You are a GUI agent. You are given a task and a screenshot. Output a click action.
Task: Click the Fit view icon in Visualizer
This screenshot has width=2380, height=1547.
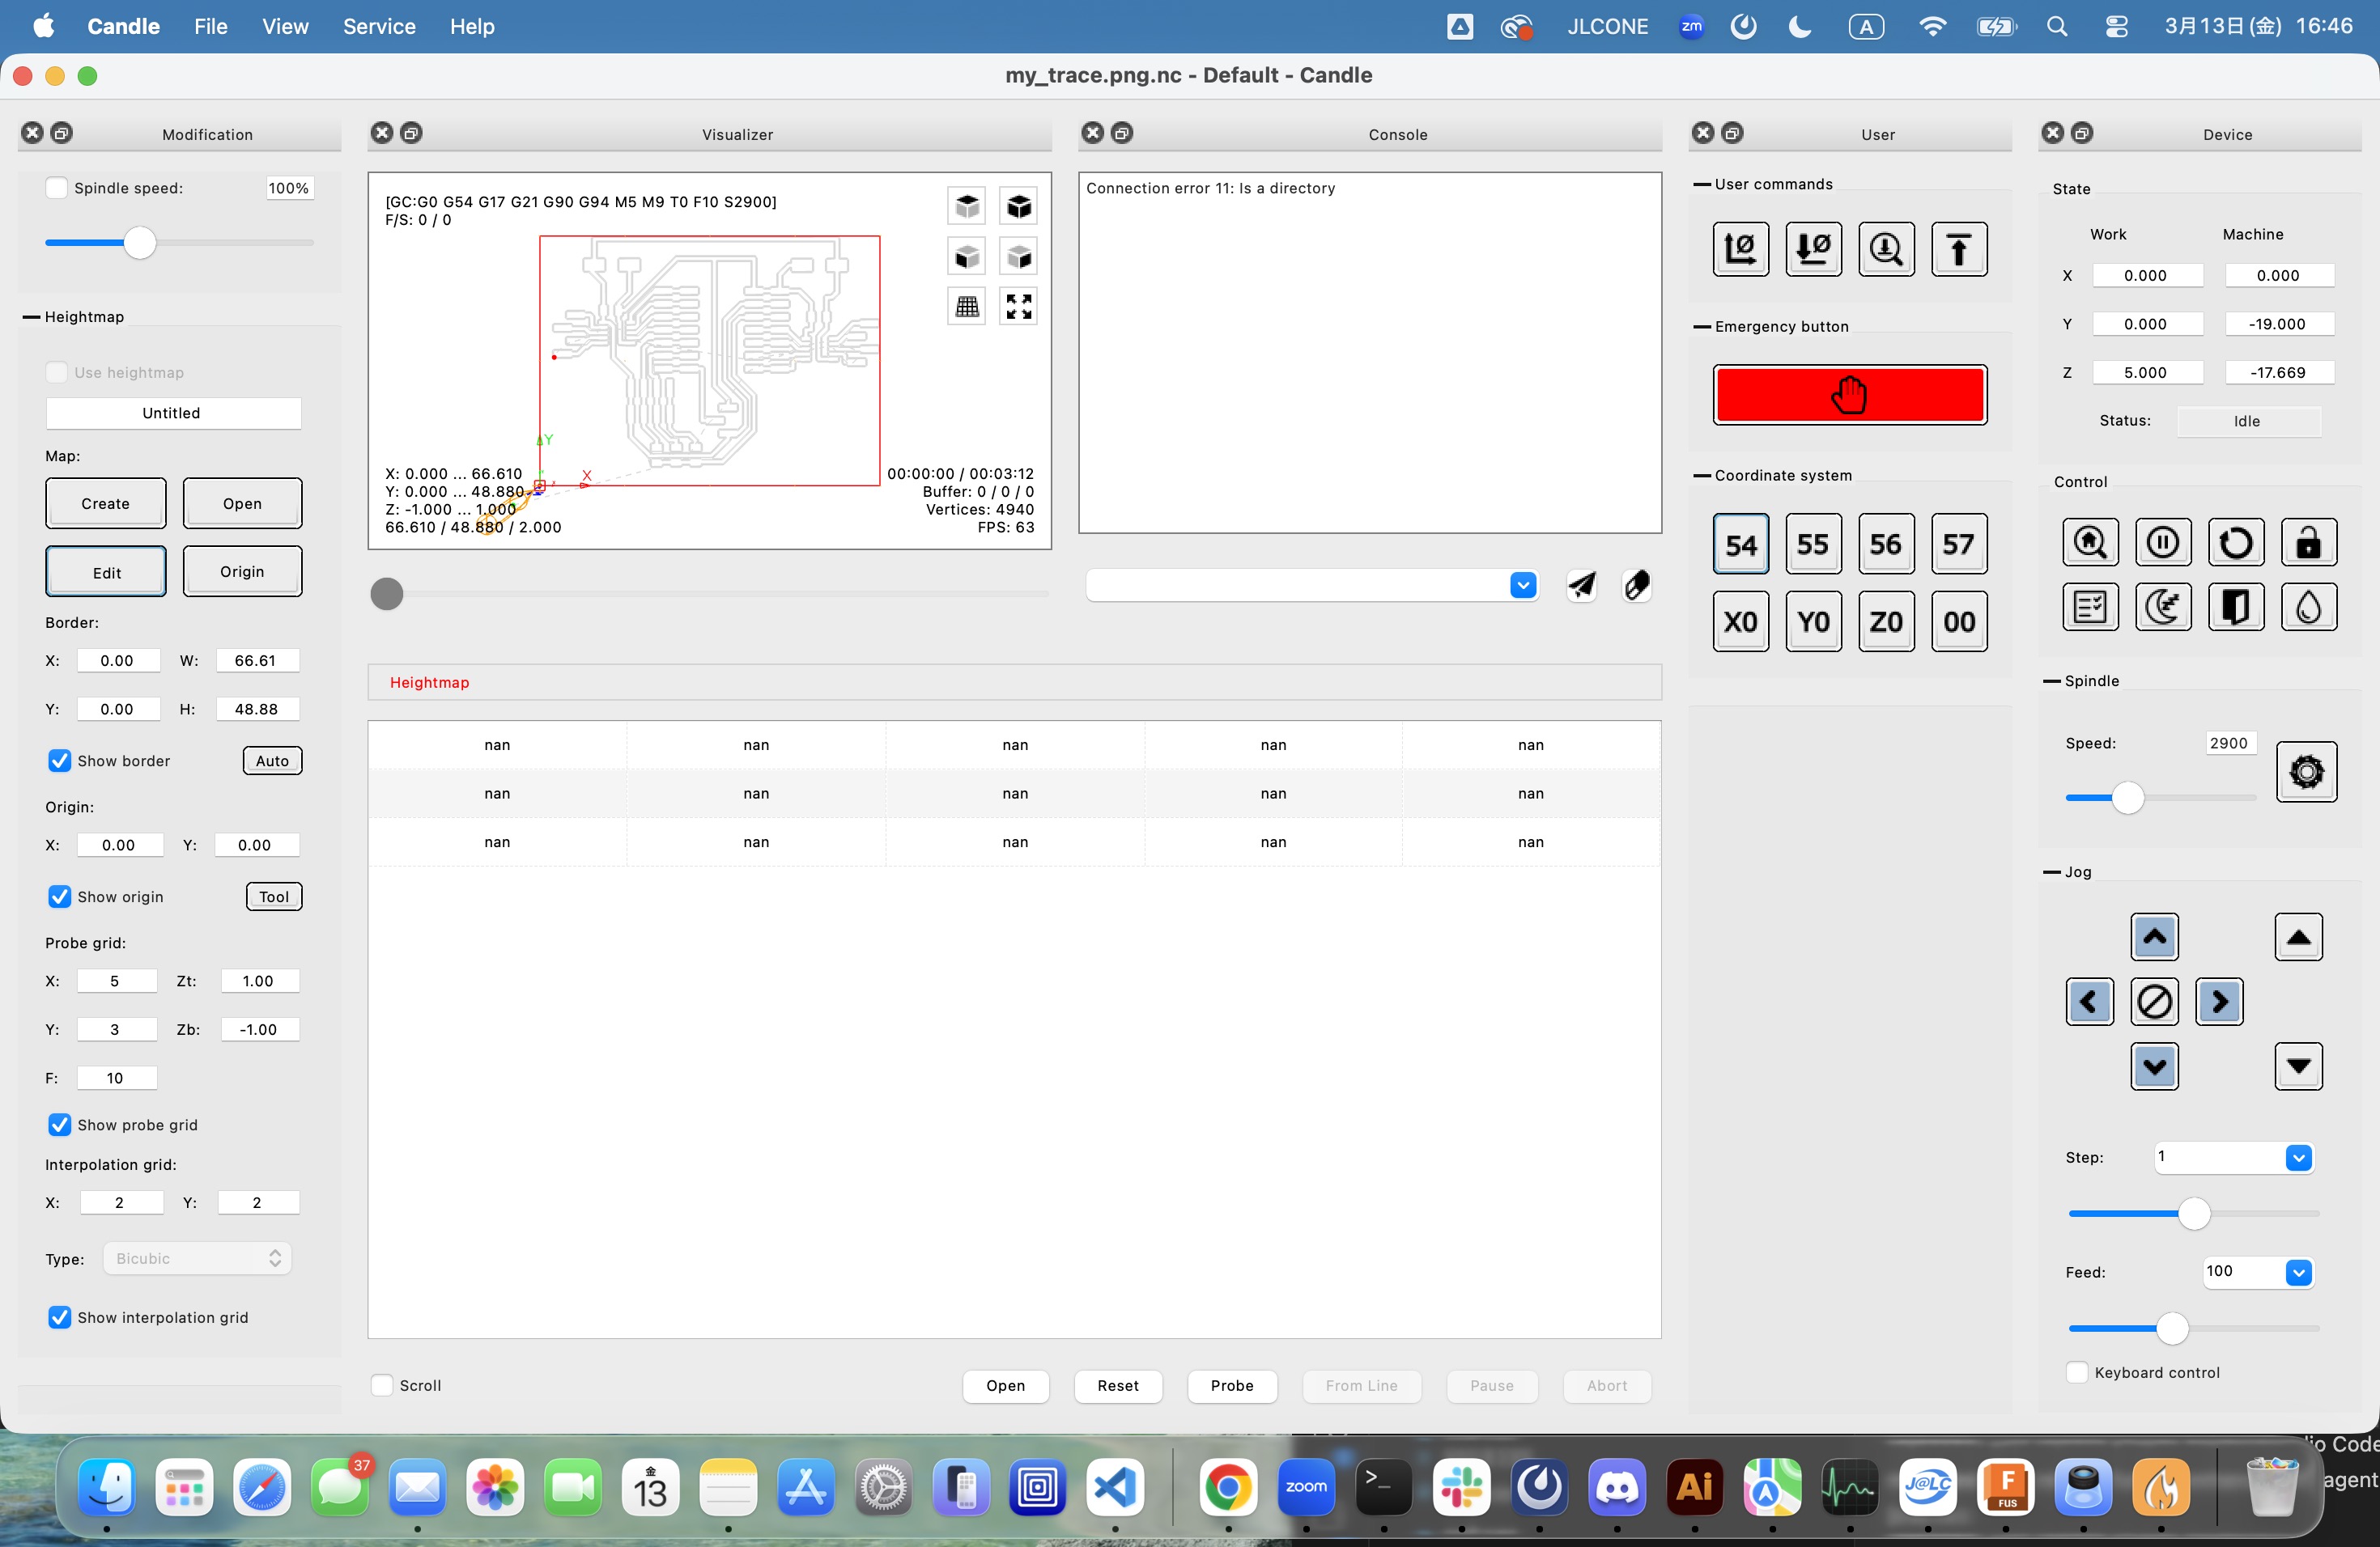1018,307
